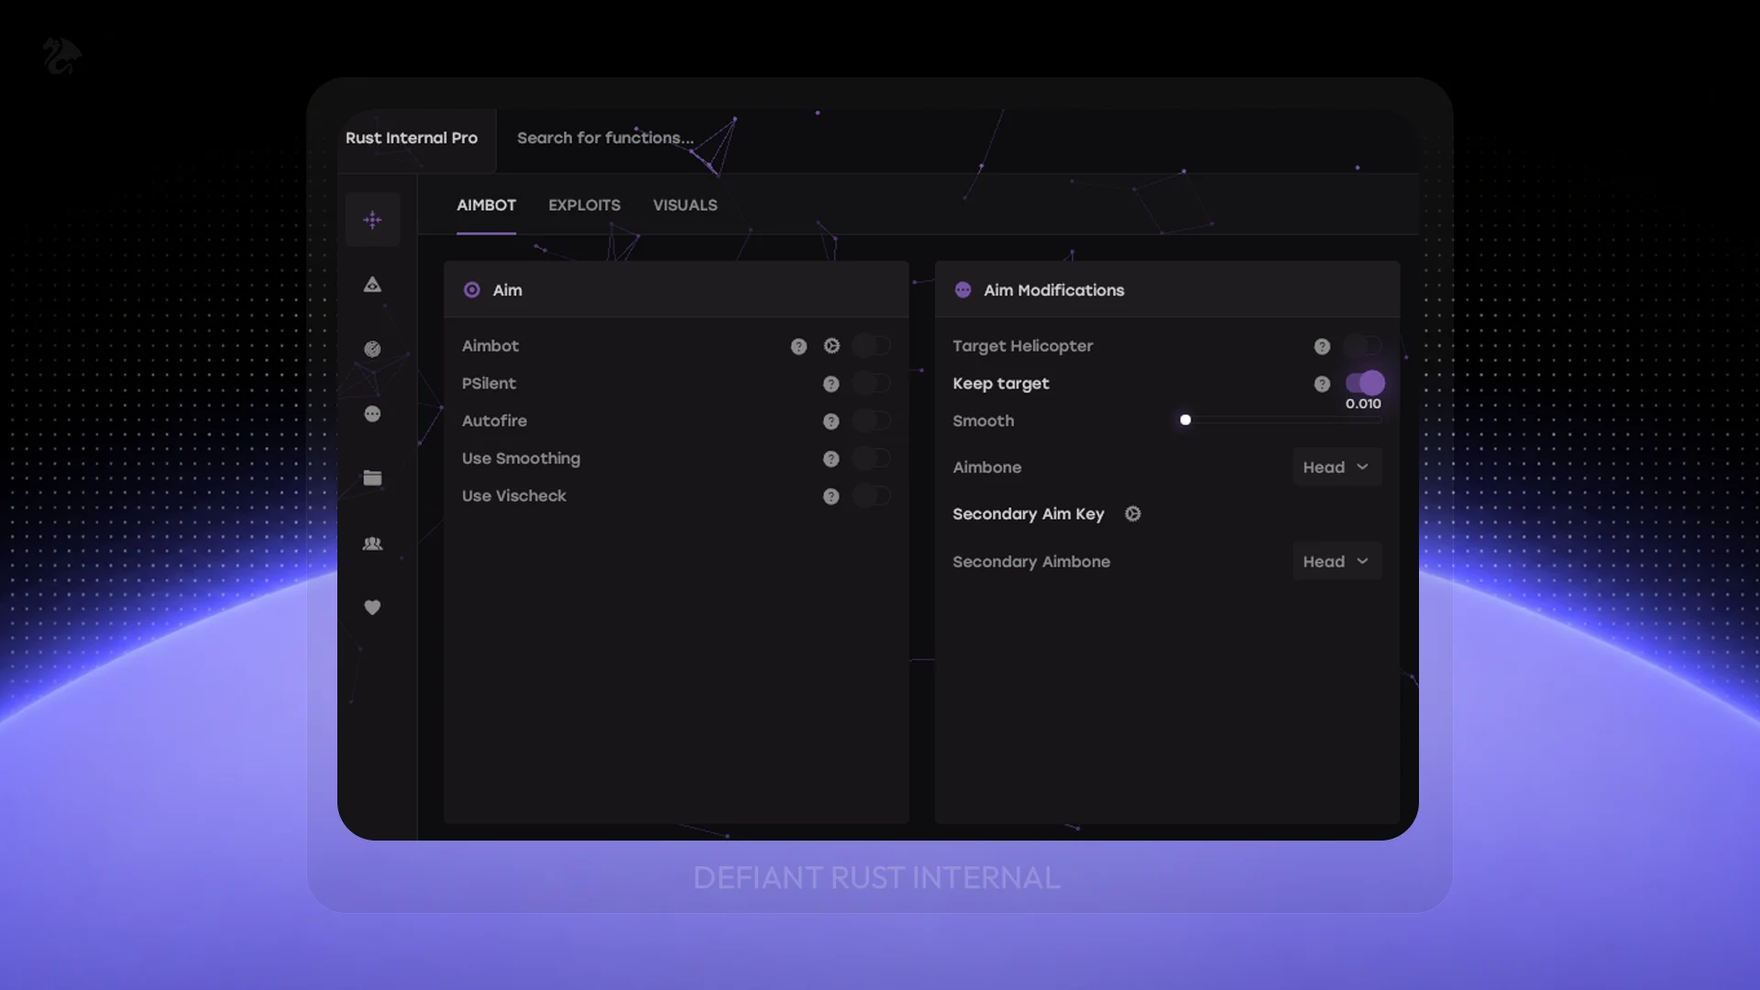Screen dimensions: 1760x990
Task: Show help for Target Helicopter
Action: [x=1322, y=346]
